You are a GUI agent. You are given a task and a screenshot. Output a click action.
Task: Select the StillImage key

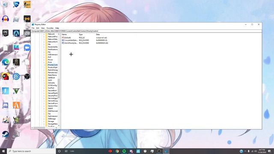point(52,119)
